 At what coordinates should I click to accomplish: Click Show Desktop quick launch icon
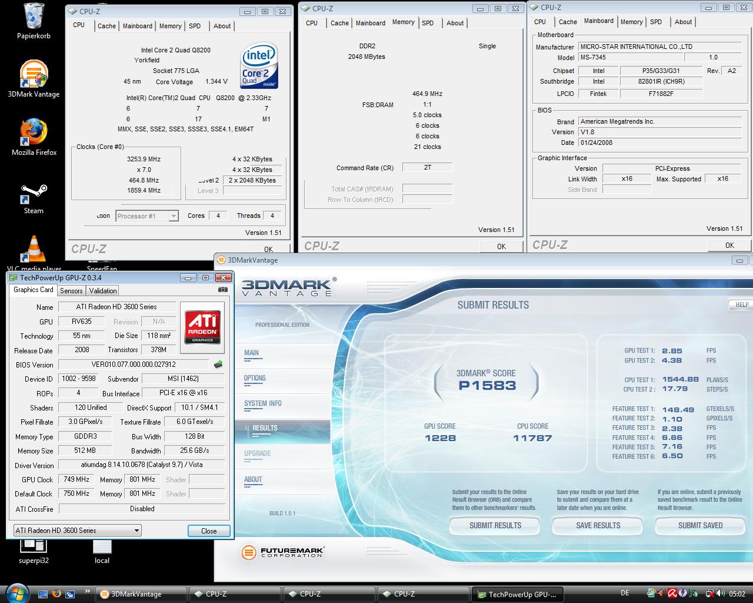click(x=43, y=594)
